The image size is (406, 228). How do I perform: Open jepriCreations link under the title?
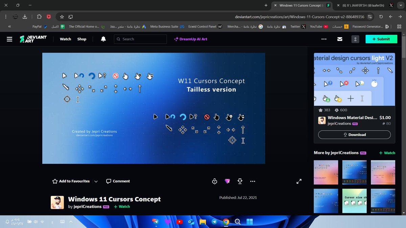pyautogui.click(x=87, y=207)
